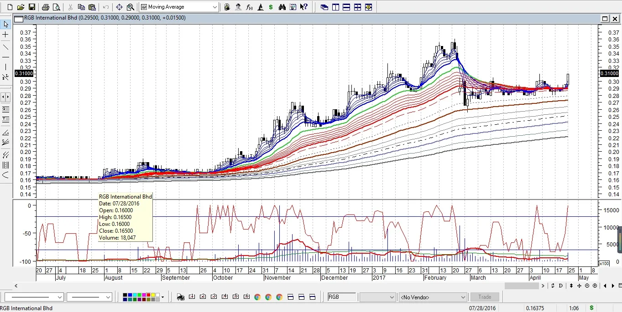The image size is (622, 312).
Task: Select the horizontal line tool
Action: pos(6,57)
